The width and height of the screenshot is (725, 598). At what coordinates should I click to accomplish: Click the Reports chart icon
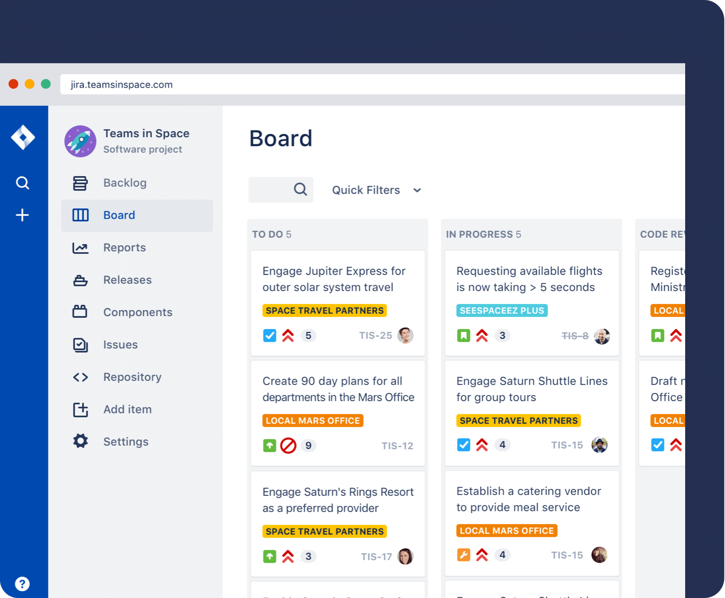[x=80, y=248]
